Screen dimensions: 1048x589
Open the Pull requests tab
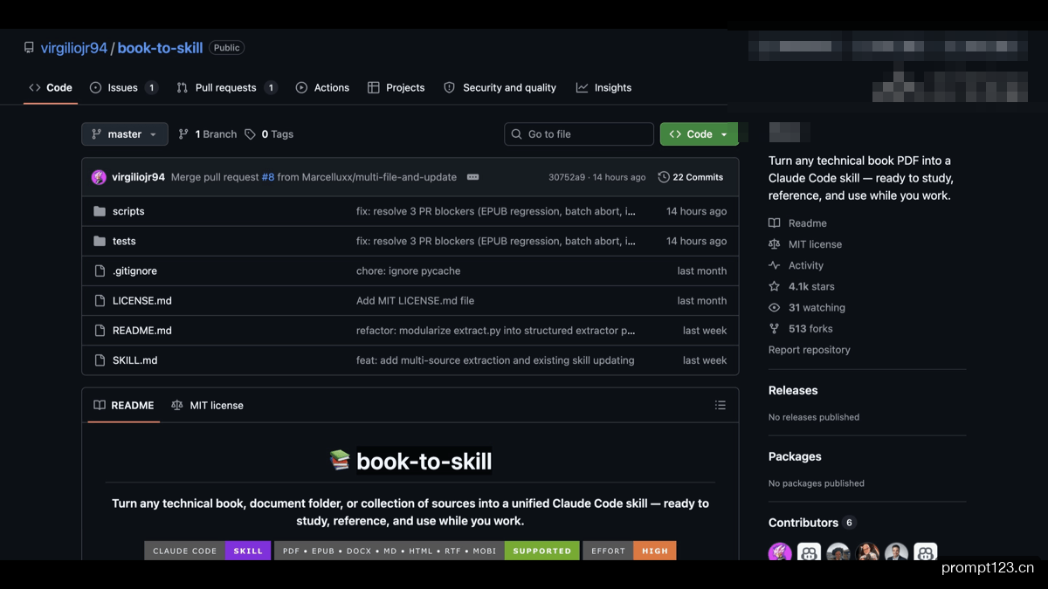click(226, 87)
